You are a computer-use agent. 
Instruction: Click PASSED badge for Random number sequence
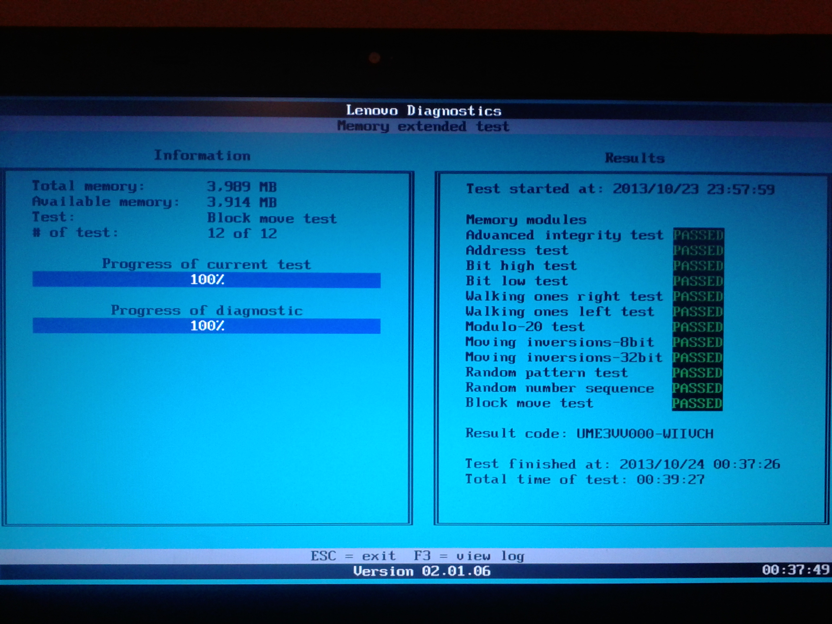(x=697, y=388)
